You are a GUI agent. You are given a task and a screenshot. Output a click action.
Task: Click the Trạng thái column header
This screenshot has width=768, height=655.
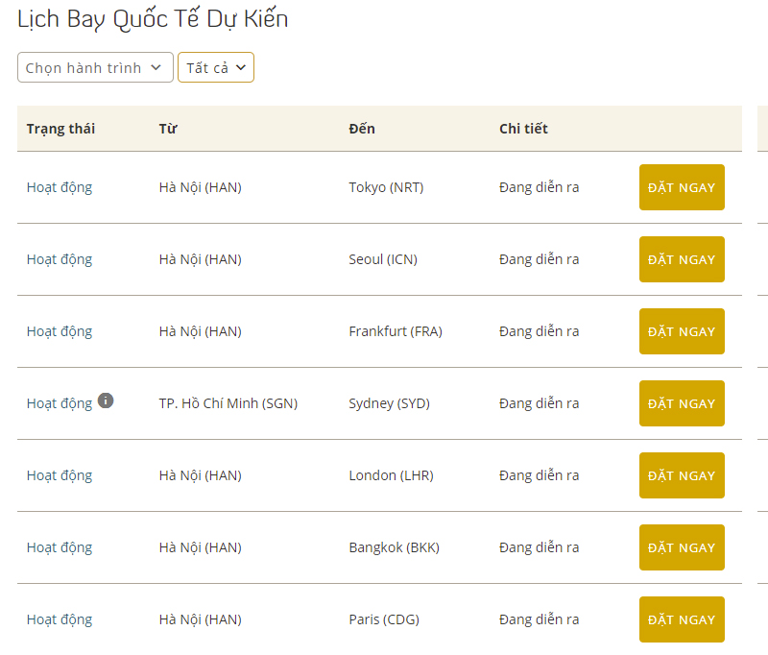60,129
